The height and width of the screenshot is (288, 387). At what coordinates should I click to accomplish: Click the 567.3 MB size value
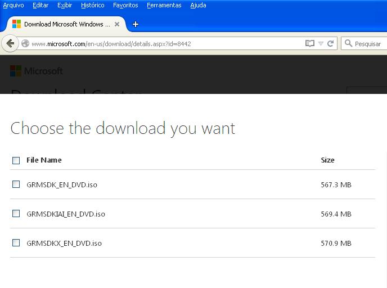tap(336, 185)
